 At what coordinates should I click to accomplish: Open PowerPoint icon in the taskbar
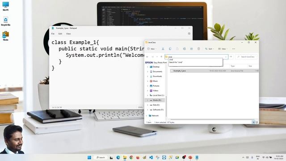[x=190, y=157]
